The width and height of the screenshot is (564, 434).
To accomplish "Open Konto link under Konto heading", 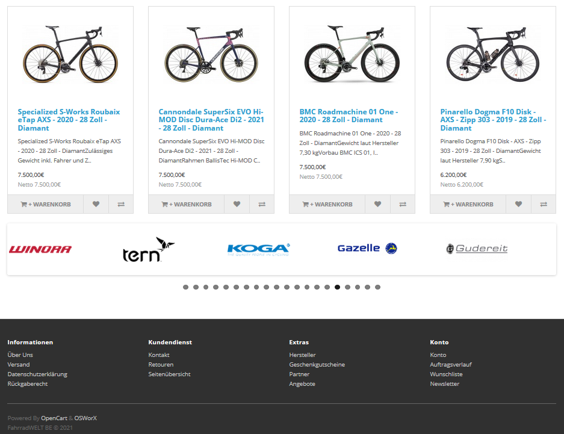I will click(x=438, y=355).
